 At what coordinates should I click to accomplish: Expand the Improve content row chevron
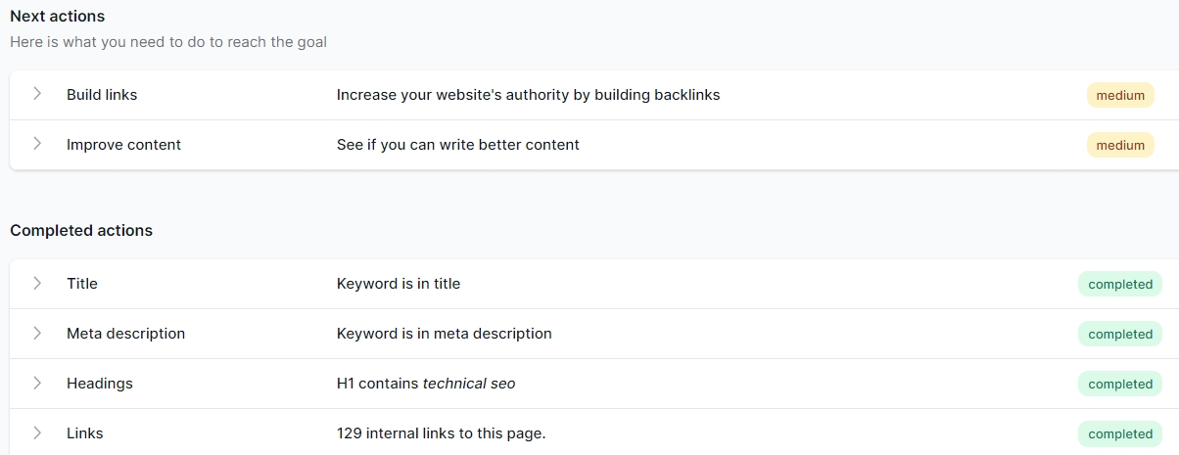pos(37,144)
